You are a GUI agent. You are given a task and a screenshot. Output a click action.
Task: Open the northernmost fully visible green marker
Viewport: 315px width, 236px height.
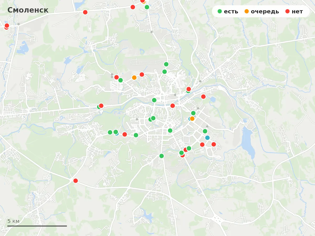(x=147, y=7)
